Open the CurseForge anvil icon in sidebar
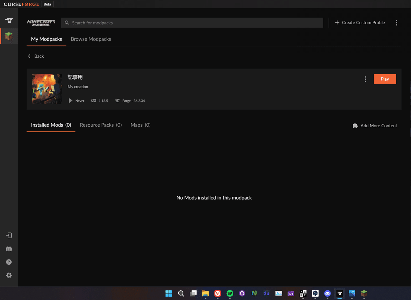Screen dimensions: 411x300 point(9,20)
